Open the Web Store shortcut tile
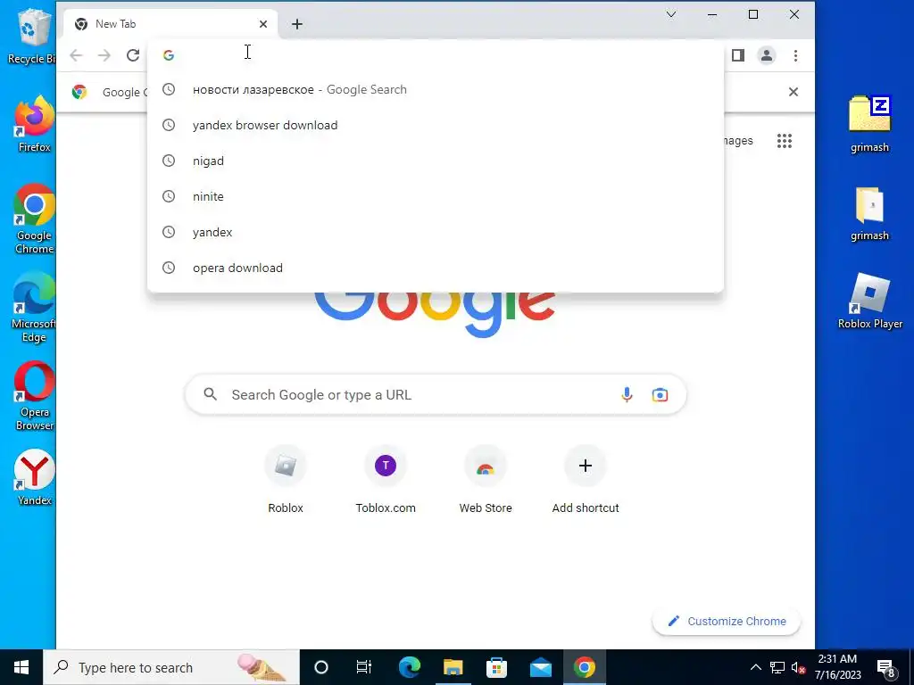 [486, 479]
